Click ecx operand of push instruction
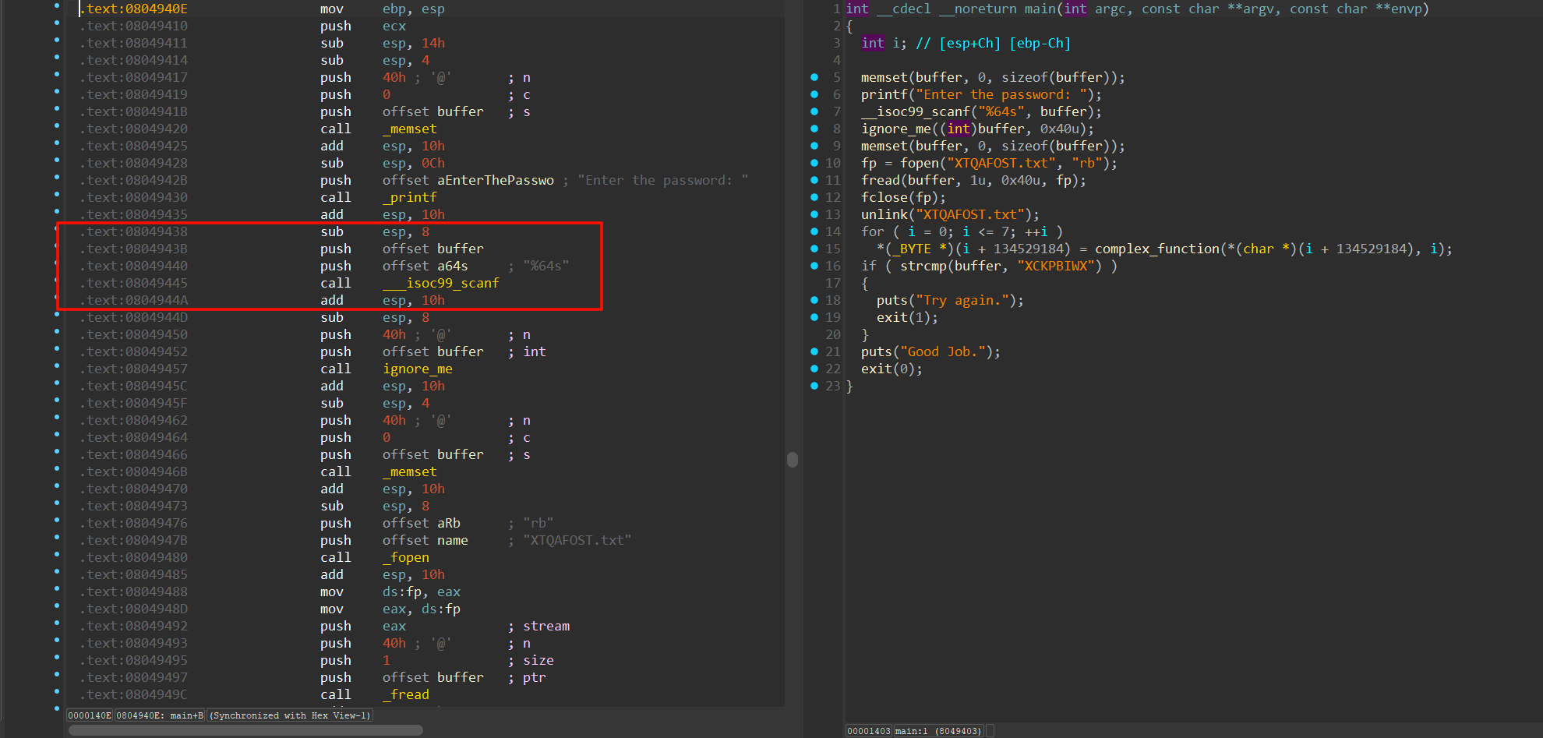The image size is (1543, 738). (x=394, y=26)
